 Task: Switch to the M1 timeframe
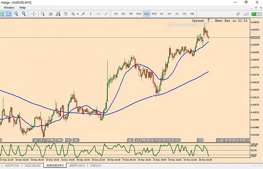click(x=116, y=14)
